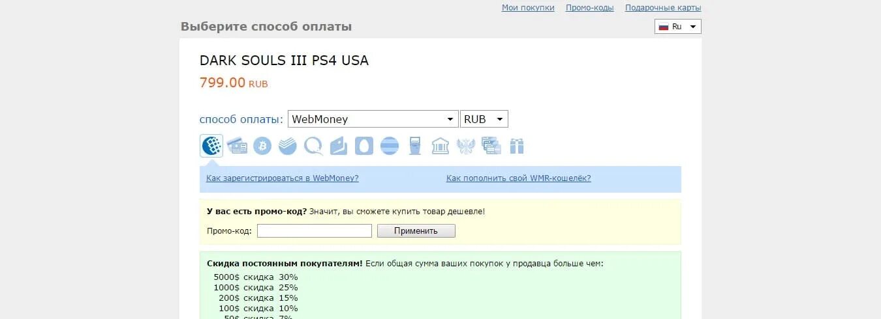Open 'Как пополнить свой WMR-кошелёк?' link
The image size is (881, 319).
tap(519, 178)
